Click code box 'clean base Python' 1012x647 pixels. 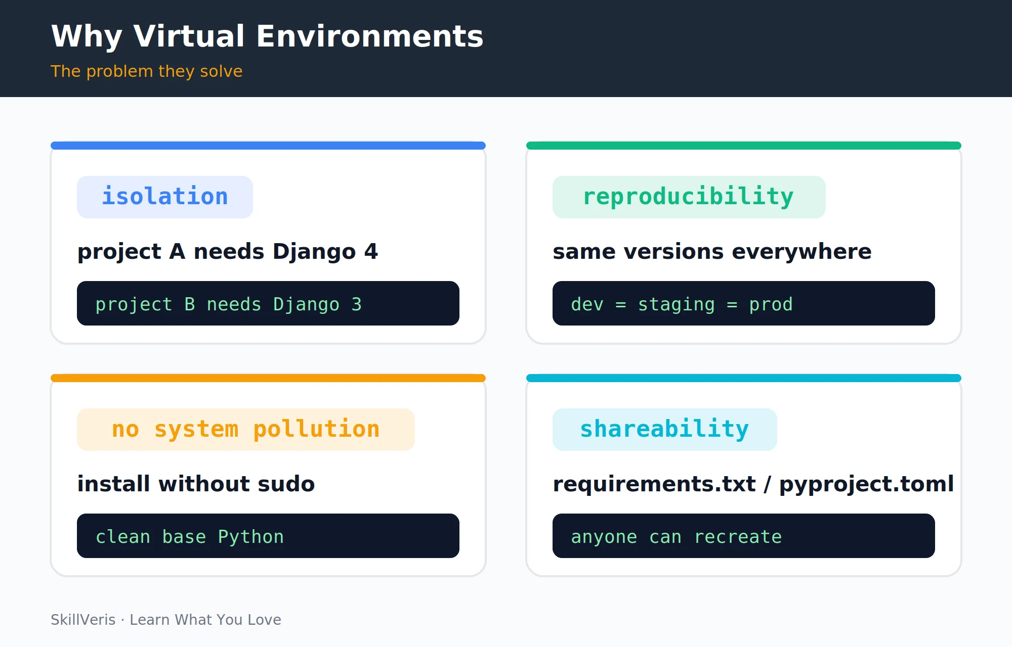click(x=268, y=536)
